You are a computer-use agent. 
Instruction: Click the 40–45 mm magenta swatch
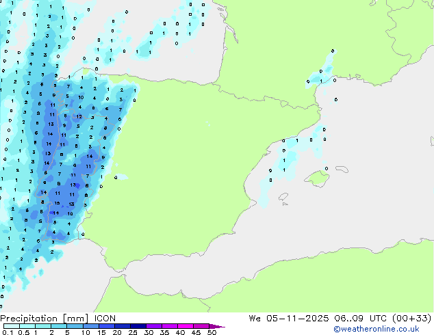186,326
